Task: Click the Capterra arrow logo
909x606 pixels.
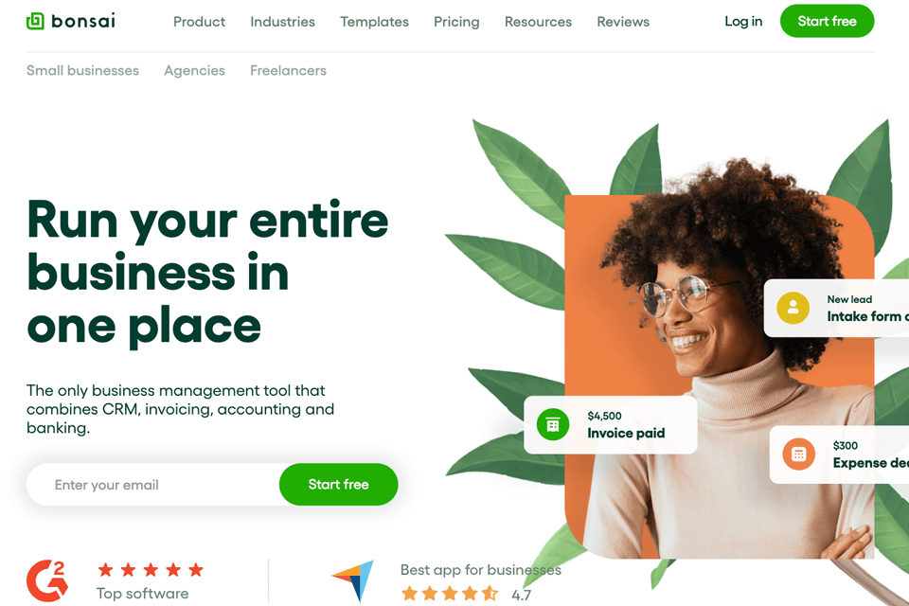Action: click(x=353, y=580)
